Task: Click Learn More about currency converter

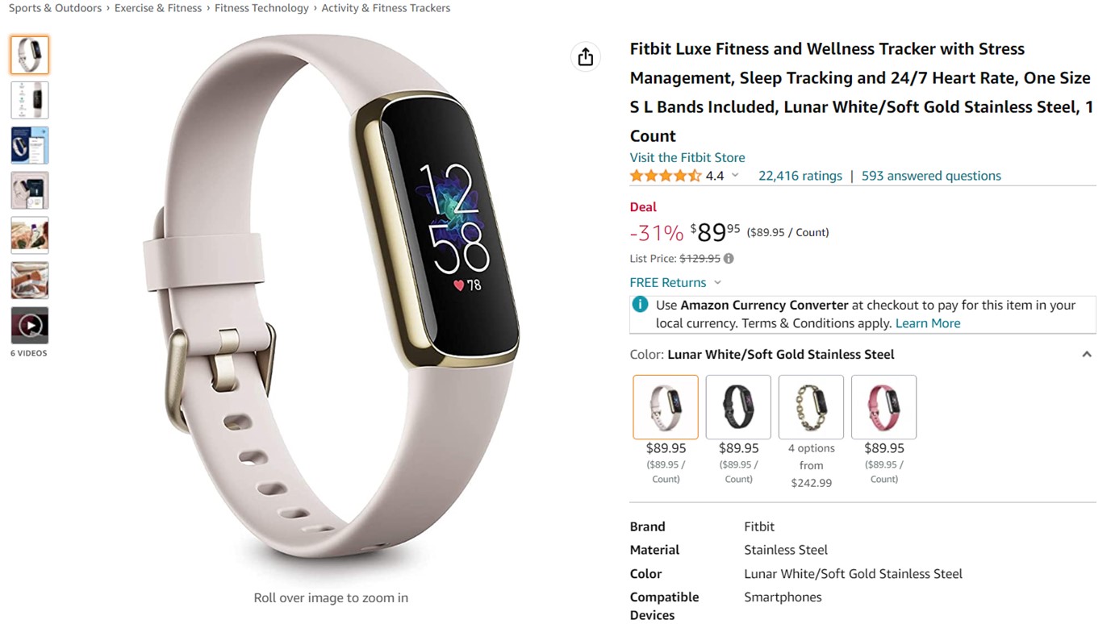Action: [928, 323]
